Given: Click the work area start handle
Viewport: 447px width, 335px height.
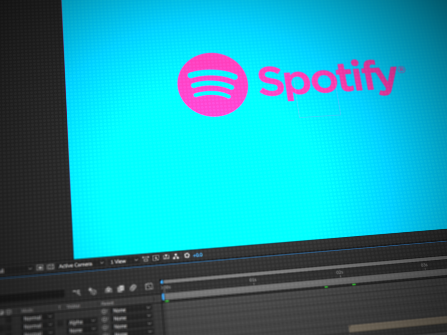Looking at the screenshot, I should point(163,297).
